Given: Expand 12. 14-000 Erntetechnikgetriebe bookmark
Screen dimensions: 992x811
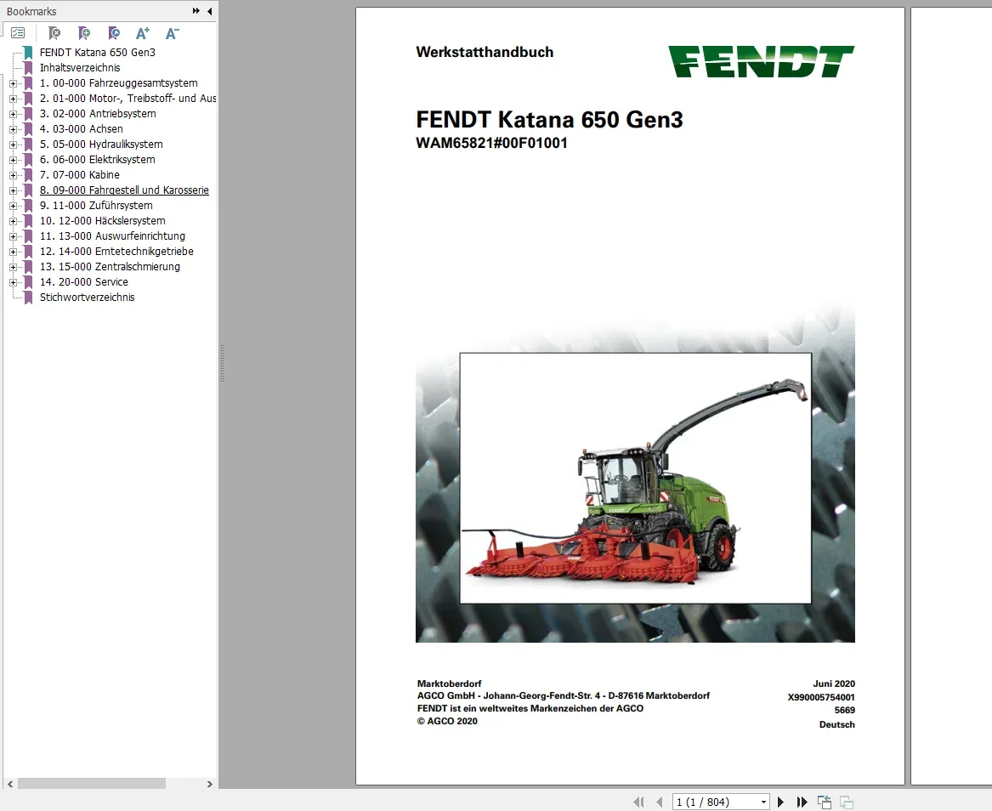Looking at the screenshot, I should pos(13,252).
